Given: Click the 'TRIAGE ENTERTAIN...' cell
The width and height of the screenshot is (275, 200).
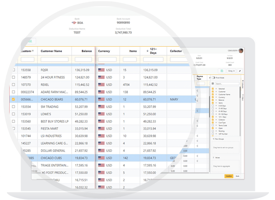Looking at the screenshot, I should click(x=55, y=165).
